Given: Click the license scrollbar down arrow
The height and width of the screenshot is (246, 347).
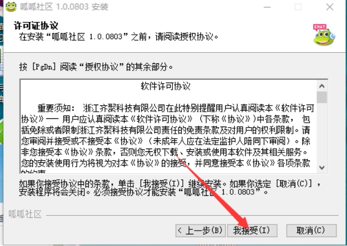Looking at the screenshot, I should point(322,167).
